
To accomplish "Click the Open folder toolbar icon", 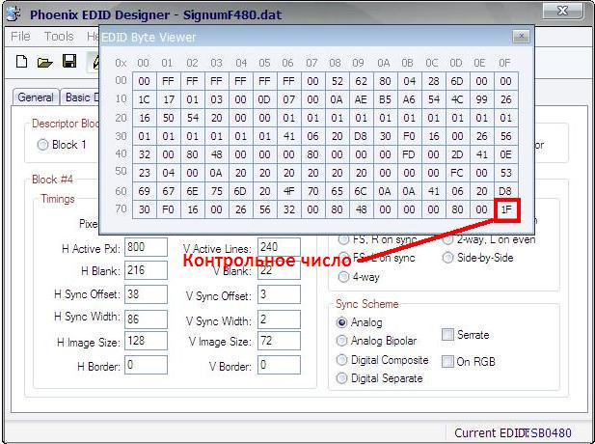I will pyautogui.click(x=44, y=62).
